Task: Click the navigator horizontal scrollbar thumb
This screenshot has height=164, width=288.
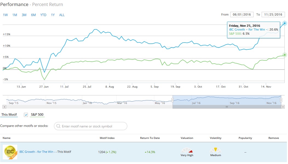Action: coord(227,107)
